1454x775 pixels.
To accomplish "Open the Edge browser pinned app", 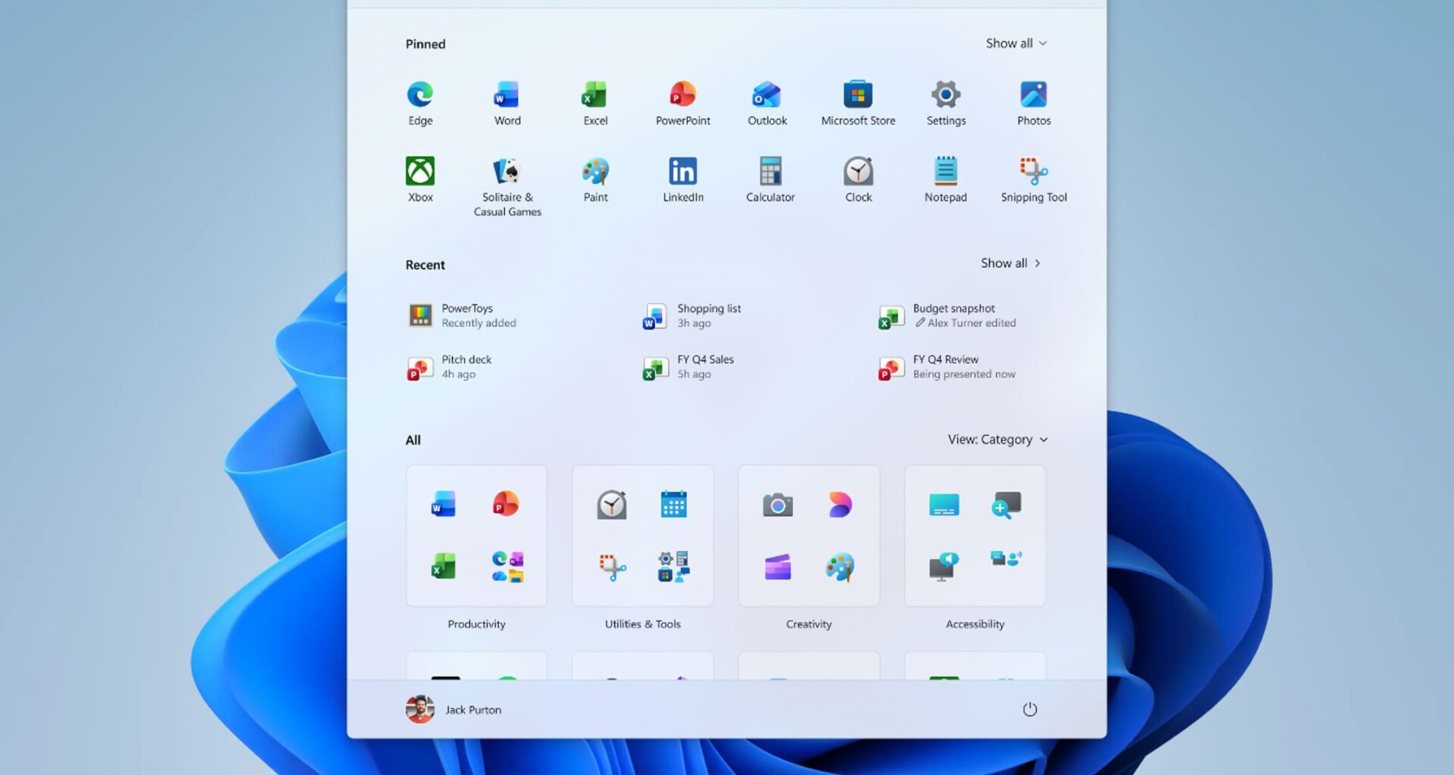I will point(420,103).
